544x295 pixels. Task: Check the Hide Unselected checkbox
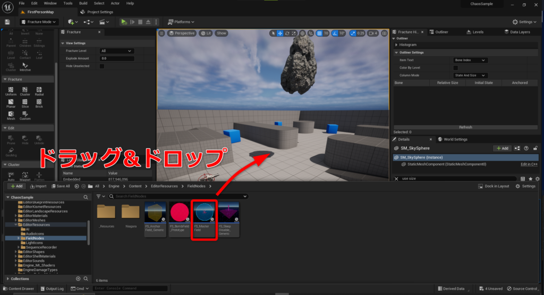coord(102,66)
